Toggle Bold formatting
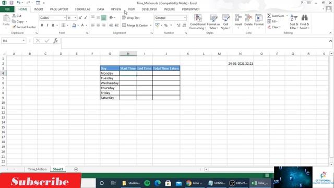Screen dimensions: 334x188 (42, 25)
